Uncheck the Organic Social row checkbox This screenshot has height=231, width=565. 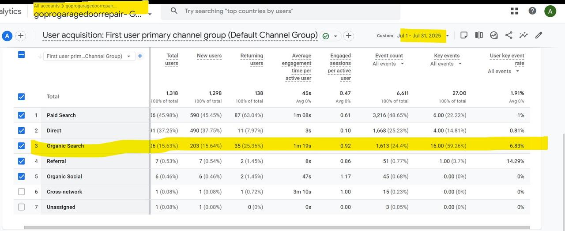pyautogui.click(x=21, y=177)
